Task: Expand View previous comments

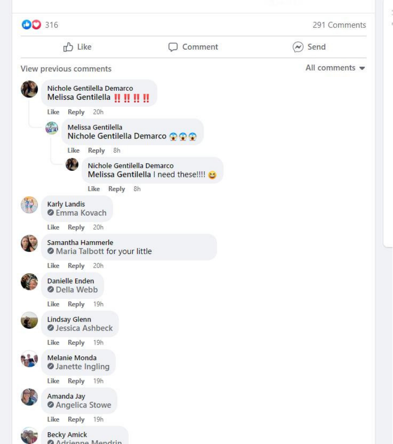Action: click(x=66, y=69)
